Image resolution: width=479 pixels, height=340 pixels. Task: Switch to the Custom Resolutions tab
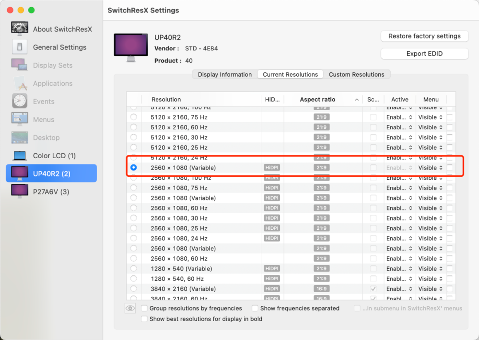coord(356,74)
